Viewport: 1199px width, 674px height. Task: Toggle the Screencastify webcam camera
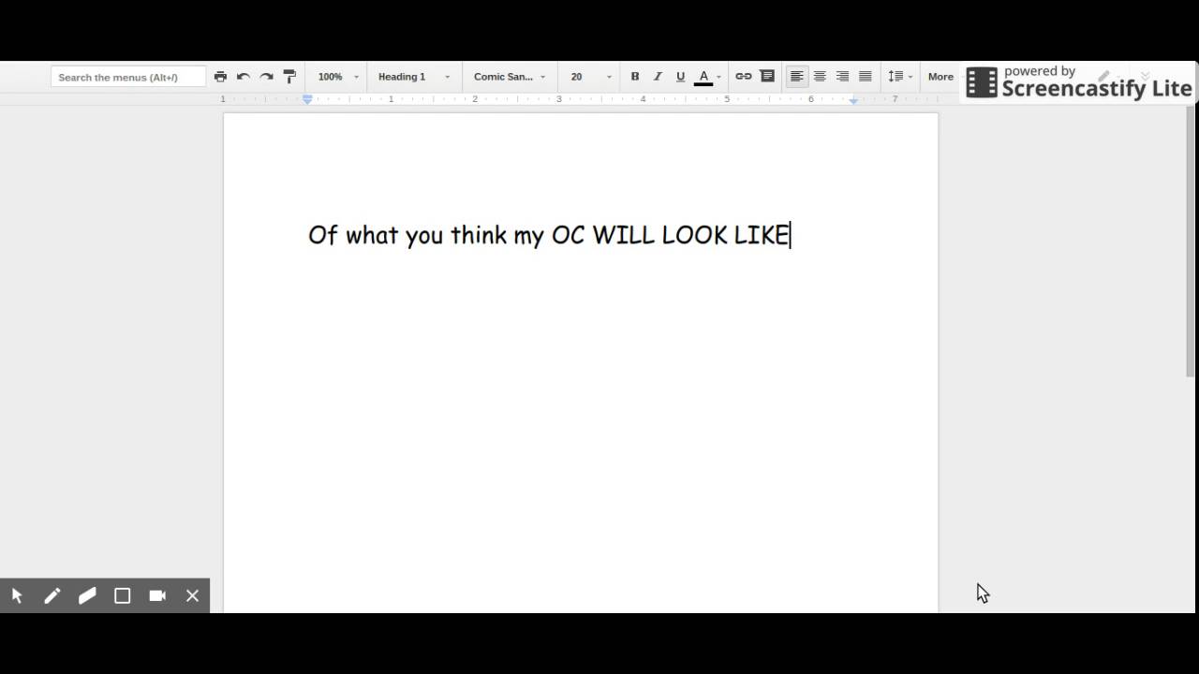pyautogui.click(x=157, y=595)
